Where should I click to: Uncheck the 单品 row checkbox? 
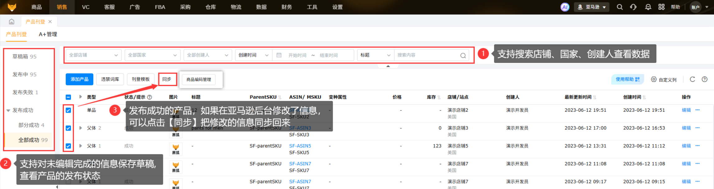pyautogui.click(x=68, y=110)
